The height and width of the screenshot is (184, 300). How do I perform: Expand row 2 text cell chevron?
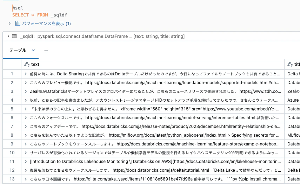pos(26,83)
